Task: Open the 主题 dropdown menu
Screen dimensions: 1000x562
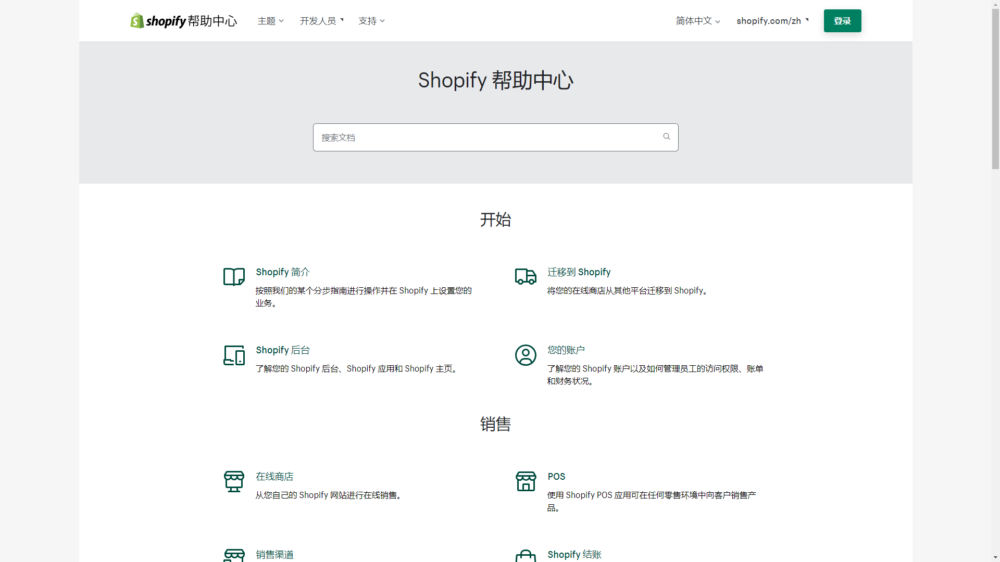Action: tap(270, 21)
